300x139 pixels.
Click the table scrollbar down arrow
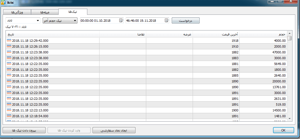(290, 119)
